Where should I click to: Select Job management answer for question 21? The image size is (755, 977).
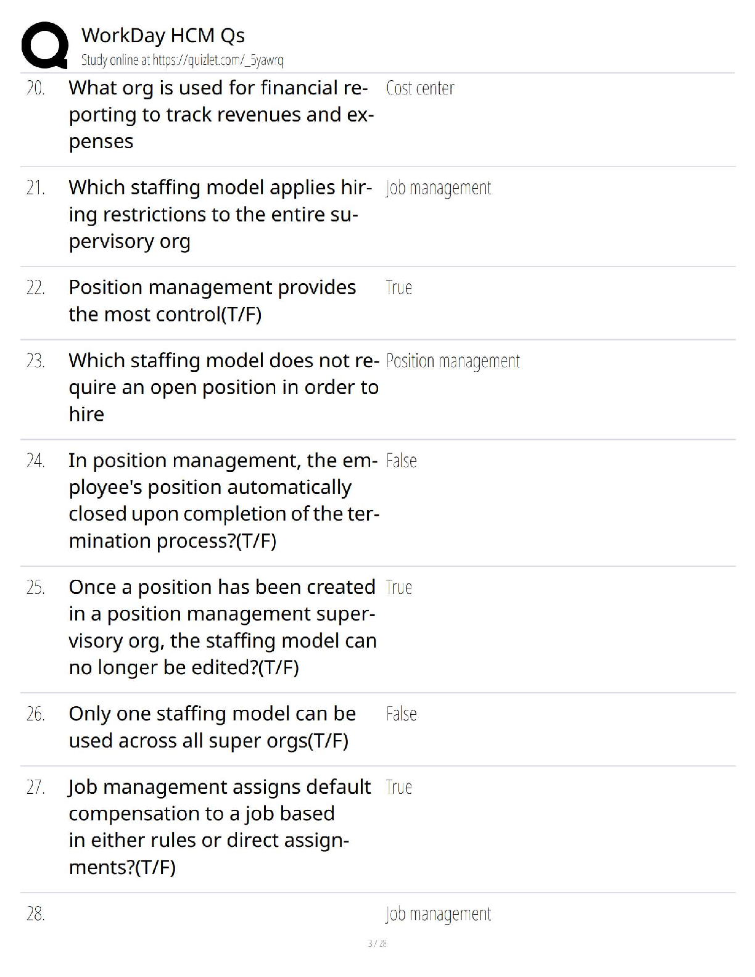coord(438,188)
